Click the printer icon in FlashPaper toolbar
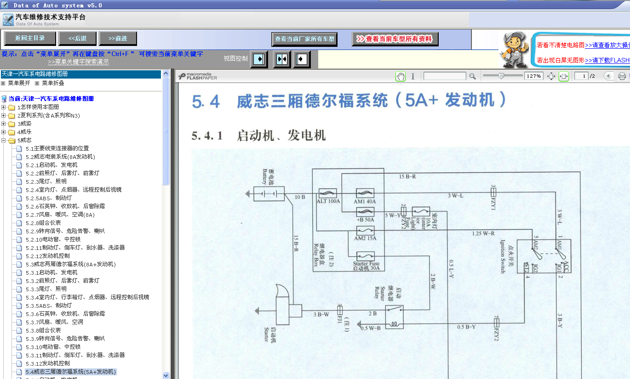The height and width of the screenshot is (379, 630). 622,76
